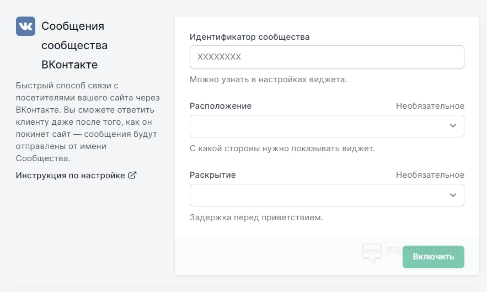The image size is (487, 292).
Task: Click the Раскрытие field label
Action: coord(213,175)
